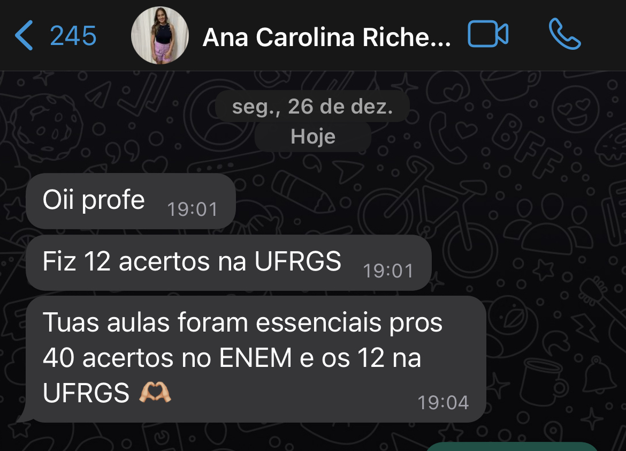Tap '40 acertos' text in long message
This screenshot has height=451, width=626.
(108, 357)
